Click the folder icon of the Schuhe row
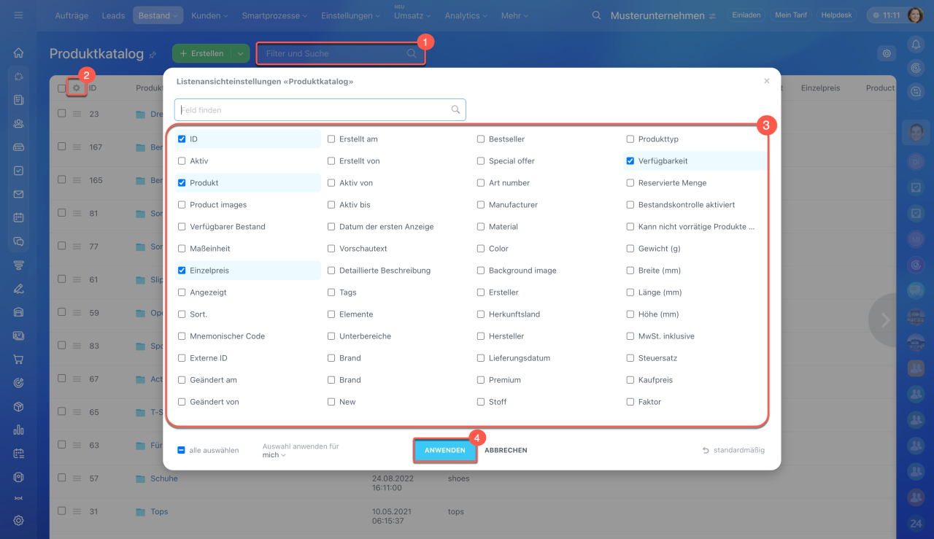Screen dimensions: 934x539 (x=141, y=478)
